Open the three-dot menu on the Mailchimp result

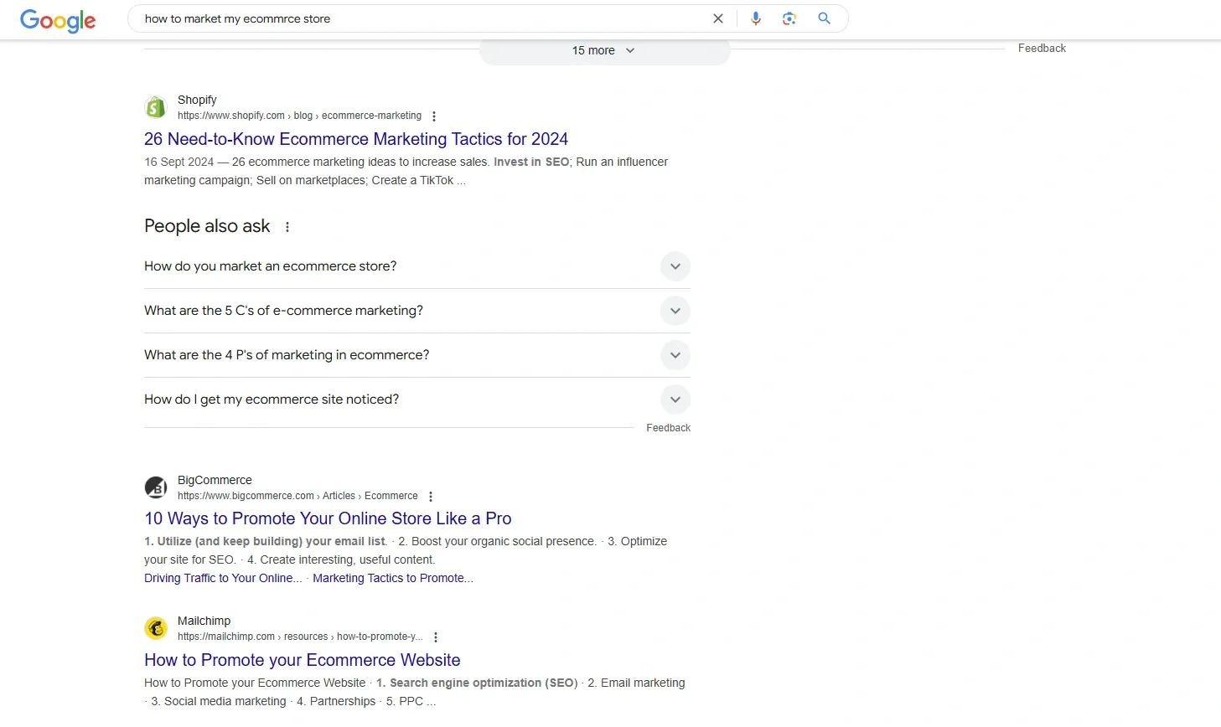pos(436,637)
